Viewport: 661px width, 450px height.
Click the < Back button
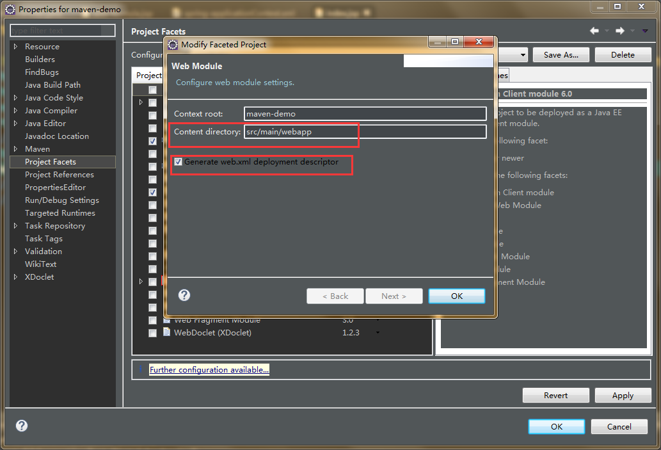pyautogui.click(x=335, y=296)
